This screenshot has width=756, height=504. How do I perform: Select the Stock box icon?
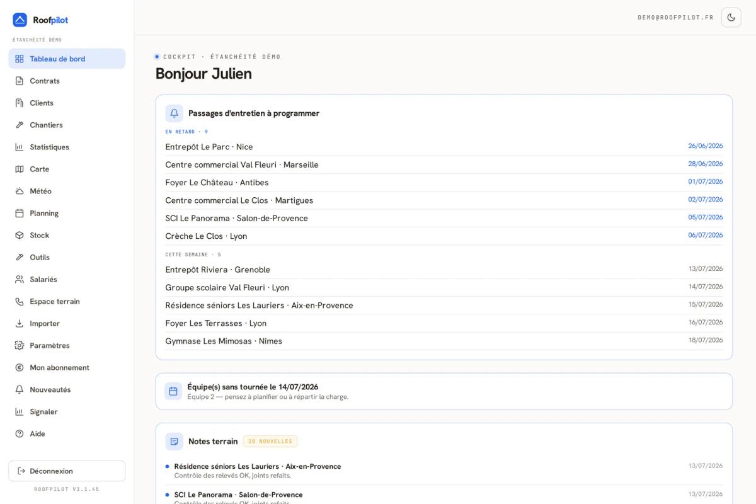[20, 235]
